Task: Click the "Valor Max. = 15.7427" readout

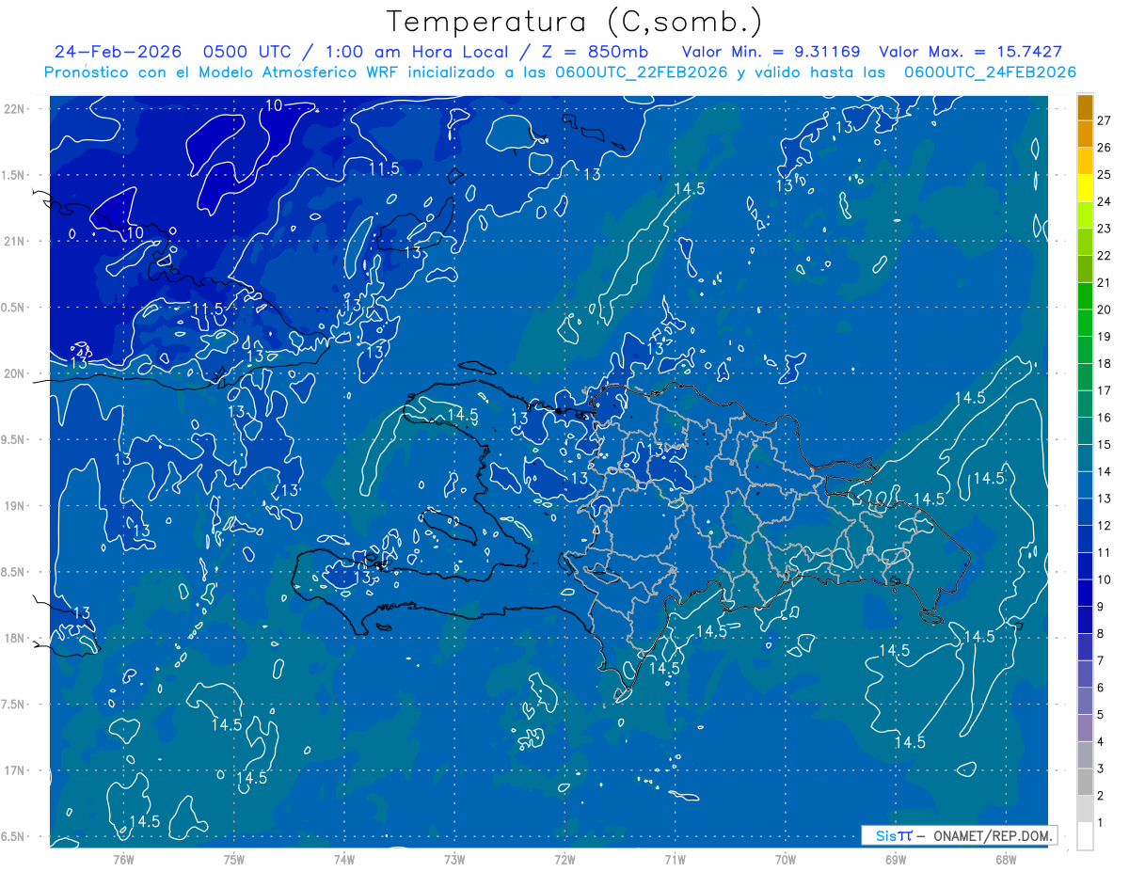Action: click(970, 53)
